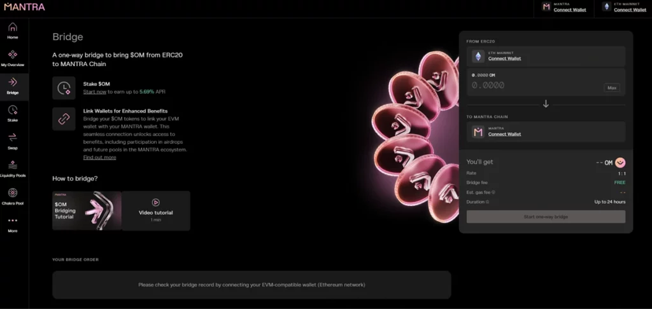Connect ETH Mainnet wallet in top header

[x=630, y=10]
